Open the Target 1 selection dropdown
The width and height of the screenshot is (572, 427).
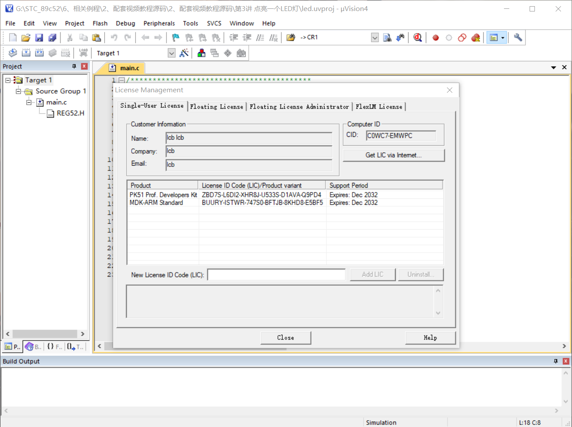pos(171,53)
